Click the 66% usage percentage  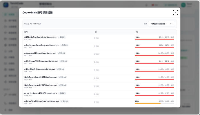(137, 101)
